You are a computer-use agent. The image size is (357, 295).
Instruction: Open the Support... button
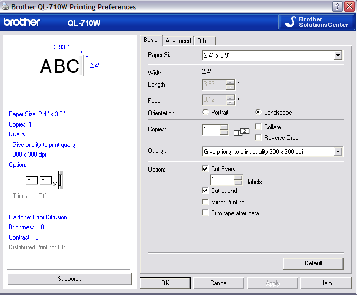(70, 279)
